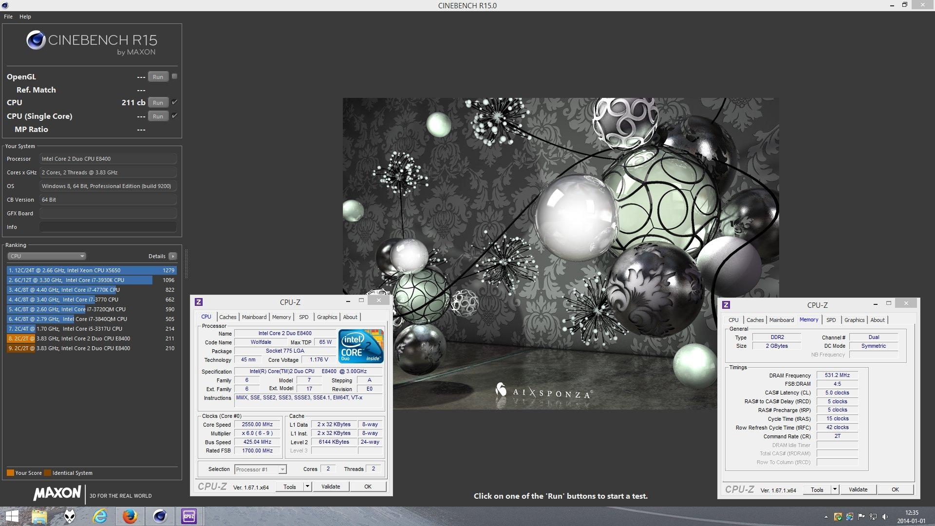935x526 pixels.
Task: Click Tools button in left CPU-Z
Action: (x=290, y=487)
